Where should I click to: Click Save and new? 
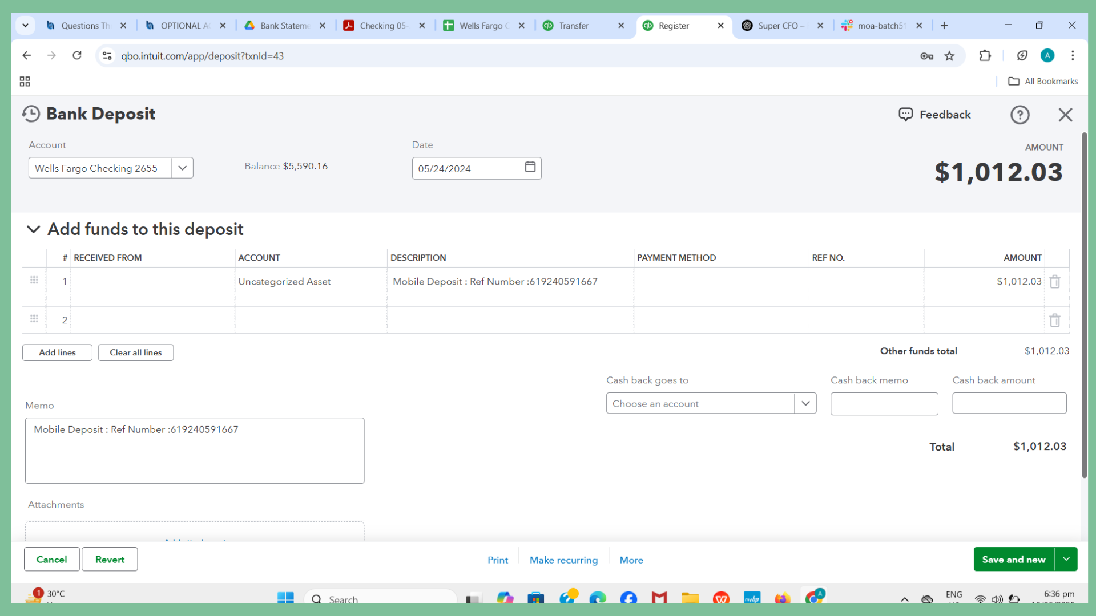pos(1014,560)
